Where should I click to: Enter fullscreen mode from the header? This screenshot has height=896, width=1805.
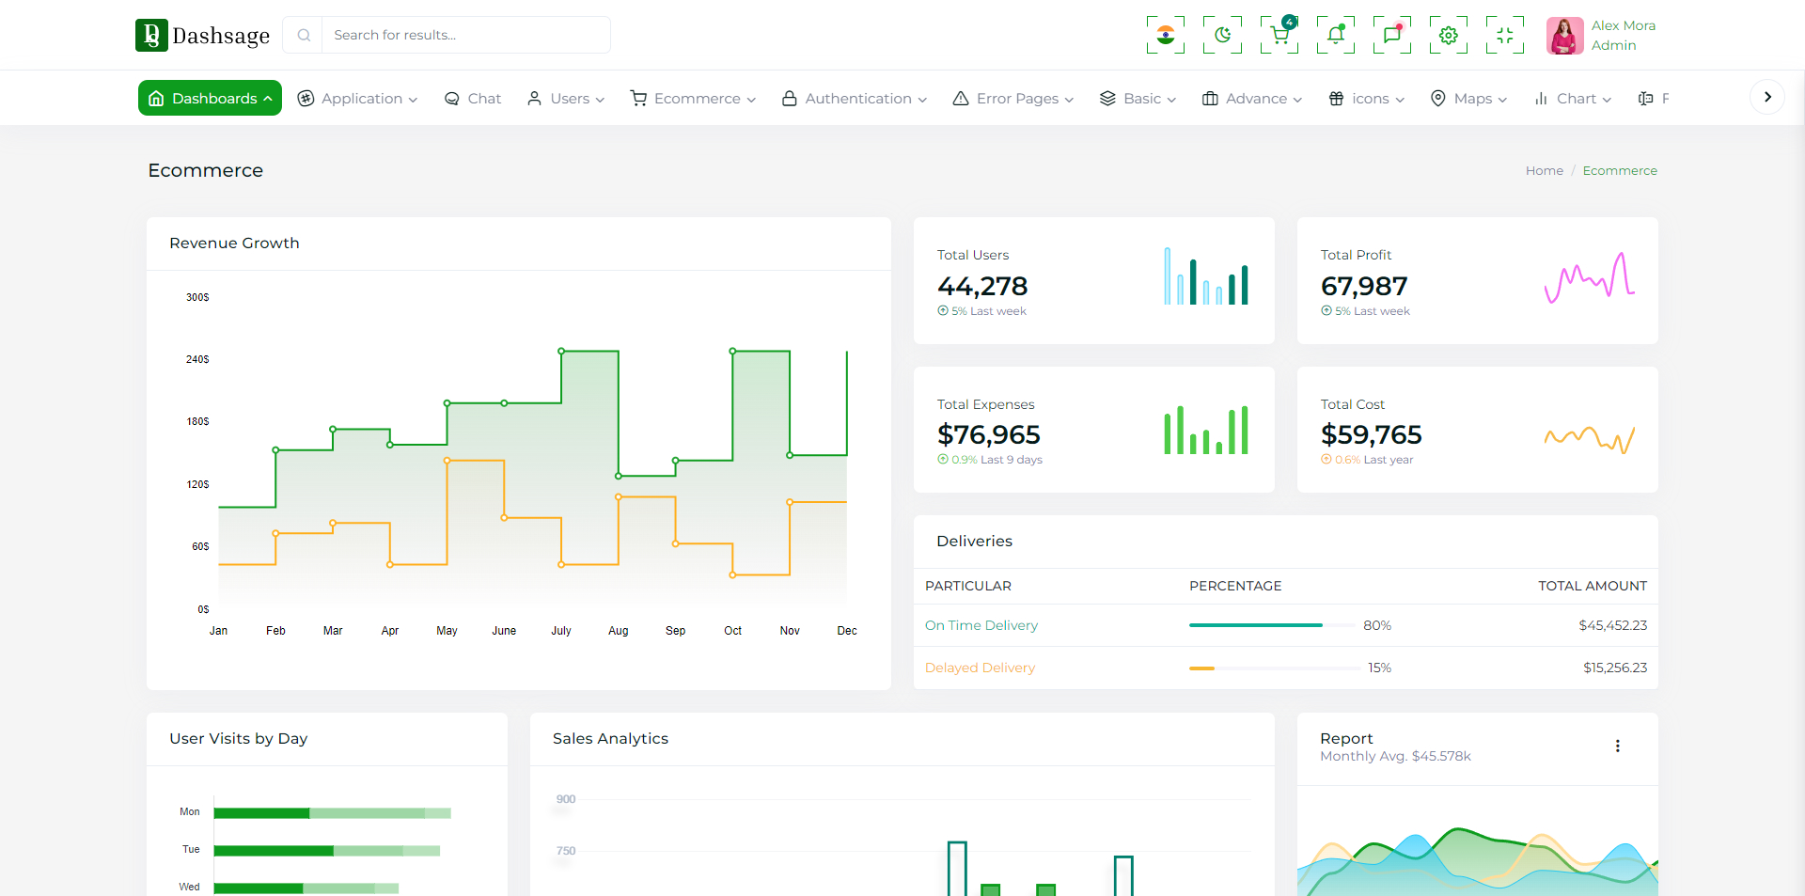coord(1504,35)
